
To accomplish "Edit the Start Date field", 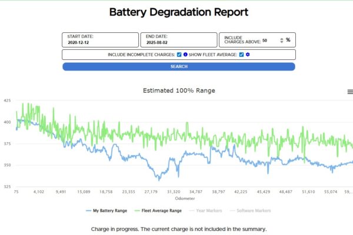I will point(100,43).
